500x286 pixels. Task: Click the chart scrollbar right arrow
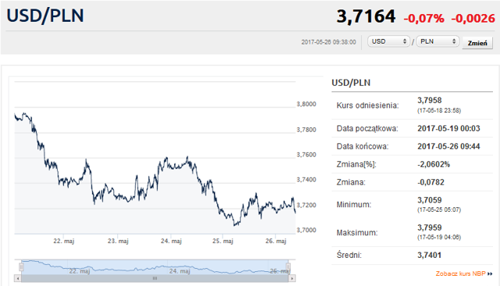292,278
